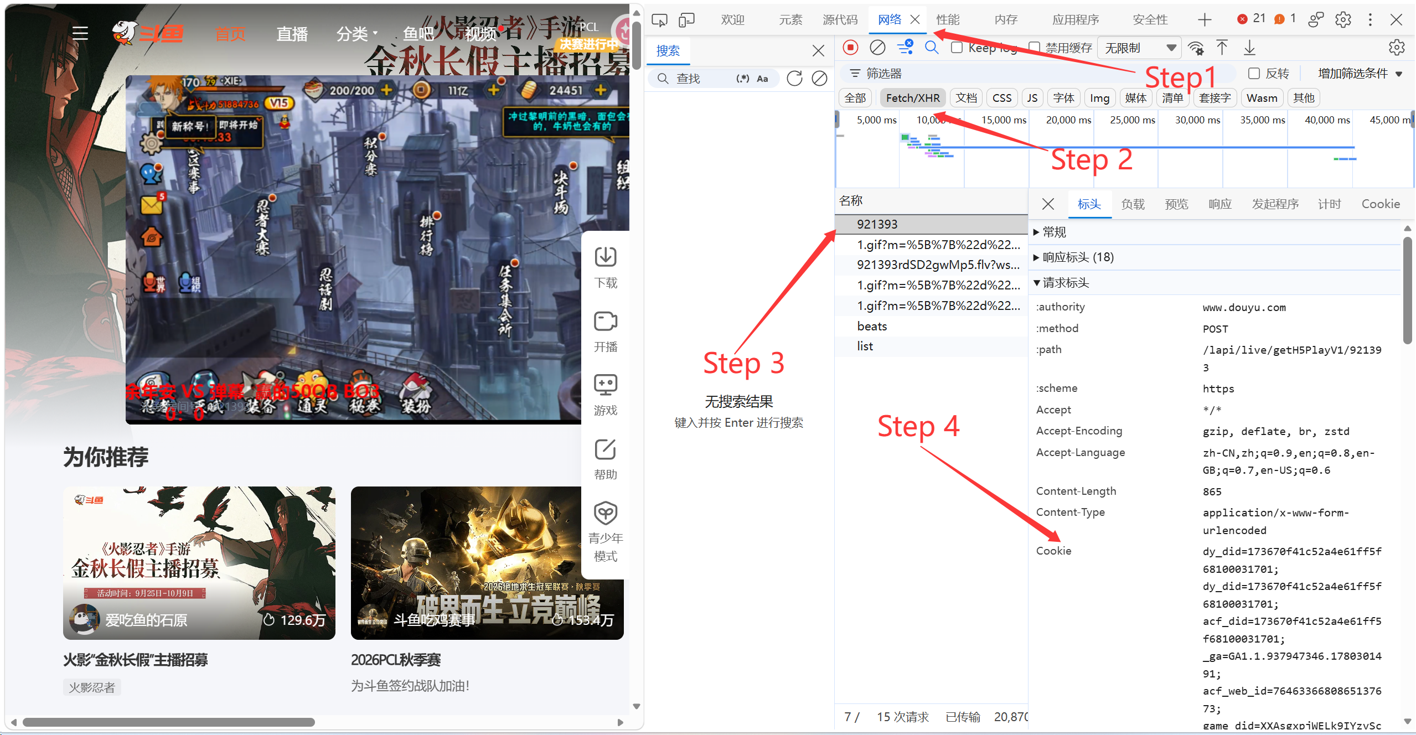Toggle device emulation mode icon

click(686, 20)
